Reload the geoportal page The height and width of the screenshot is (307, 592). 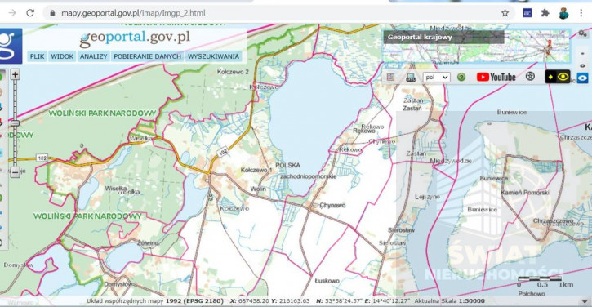(x=30, y=13)
